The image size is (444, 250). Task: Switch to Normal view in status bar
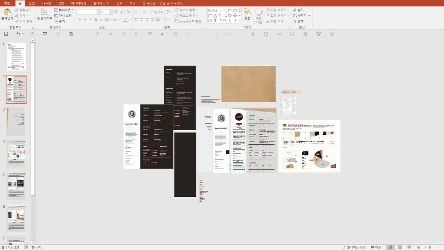tap(390, 247)
